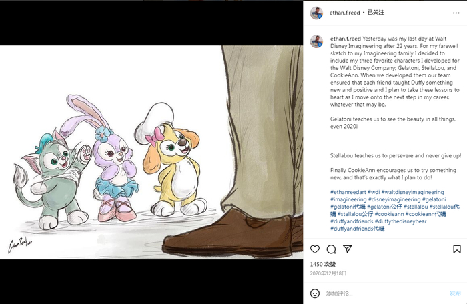
Task: Open hashtag #wdi
Action: click(x=374, y=192)
